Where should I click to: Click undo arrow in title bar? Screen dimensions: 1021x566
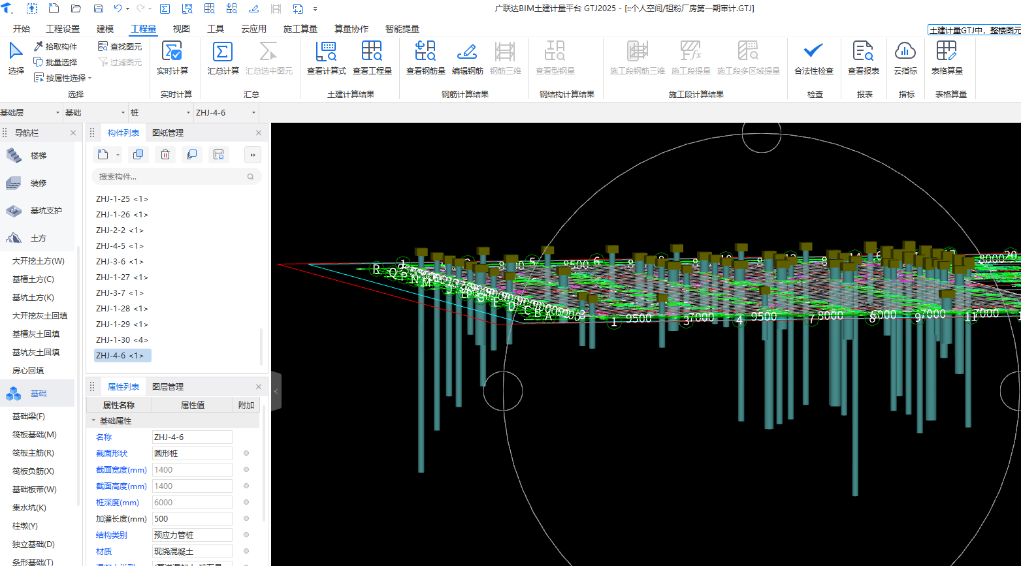click(x=118, y=9)
